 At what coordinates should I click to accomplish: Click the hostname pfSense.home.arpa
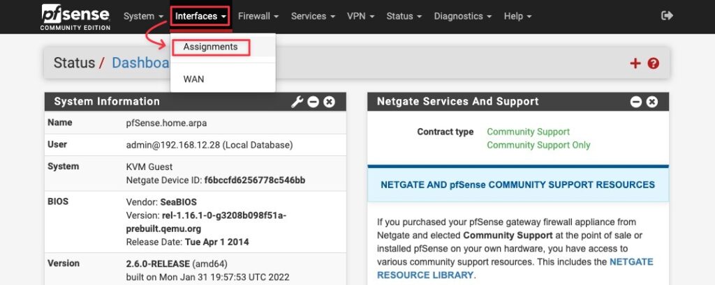166,123
